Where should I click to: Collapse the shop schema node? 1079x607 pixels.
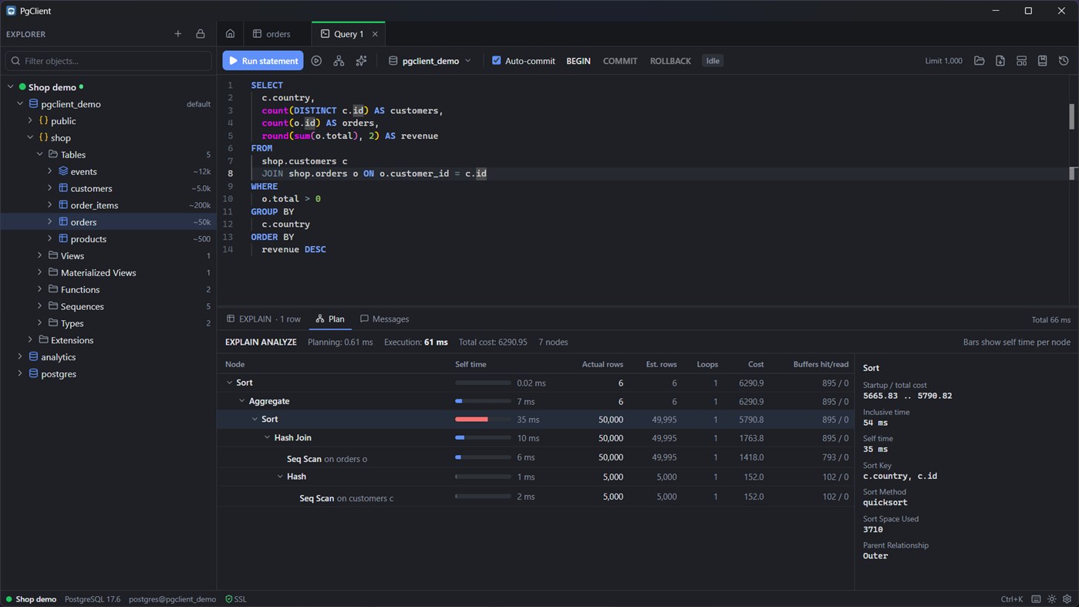[x=30, y=137]
